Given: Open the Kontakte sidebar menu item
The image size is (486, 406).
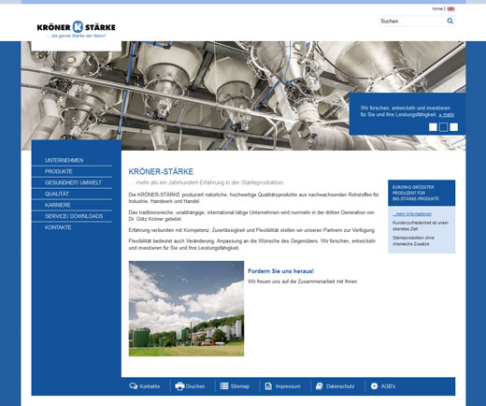Looking at the screenshot, I should (x=58, y=227).
